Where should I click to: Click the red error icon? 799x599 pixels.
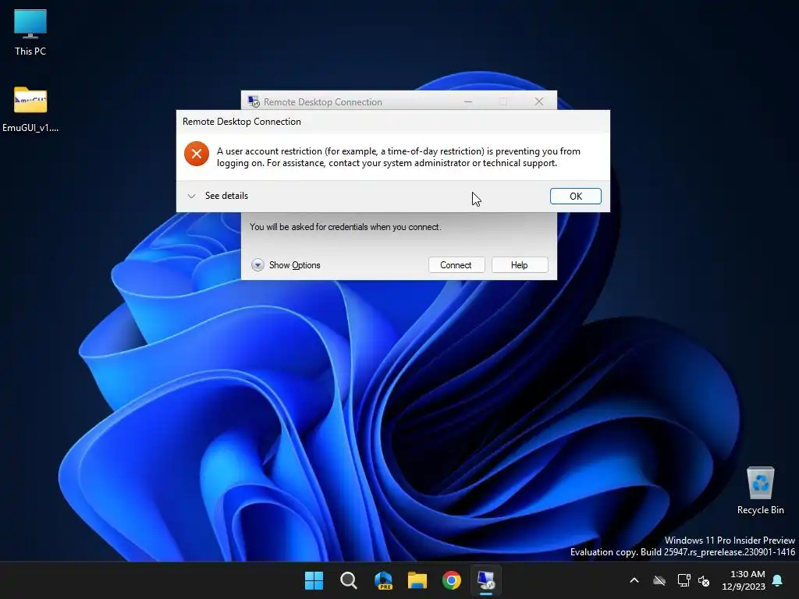[197, 154]
